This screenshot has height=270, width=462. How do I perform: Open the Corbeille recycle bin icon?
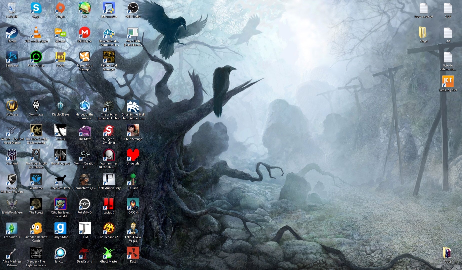(x=12, y=8)
